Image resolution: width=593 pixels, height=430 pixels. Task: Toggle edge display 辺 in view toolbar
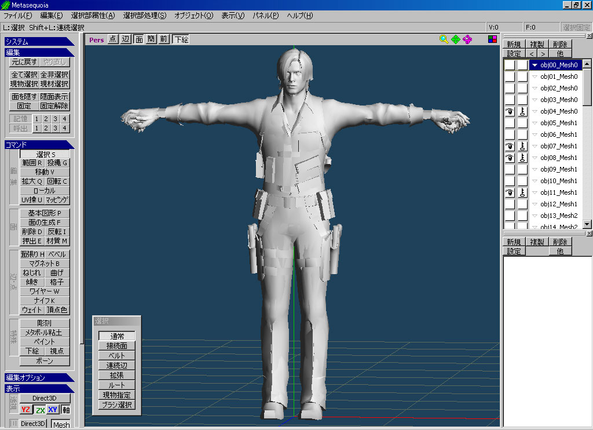pyautogui.click(x=126, y=39)
